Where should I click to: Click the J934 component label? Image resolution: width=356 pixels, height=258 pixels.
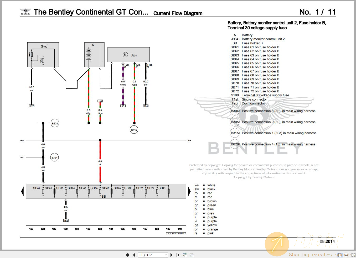click(x=134, y=55)
